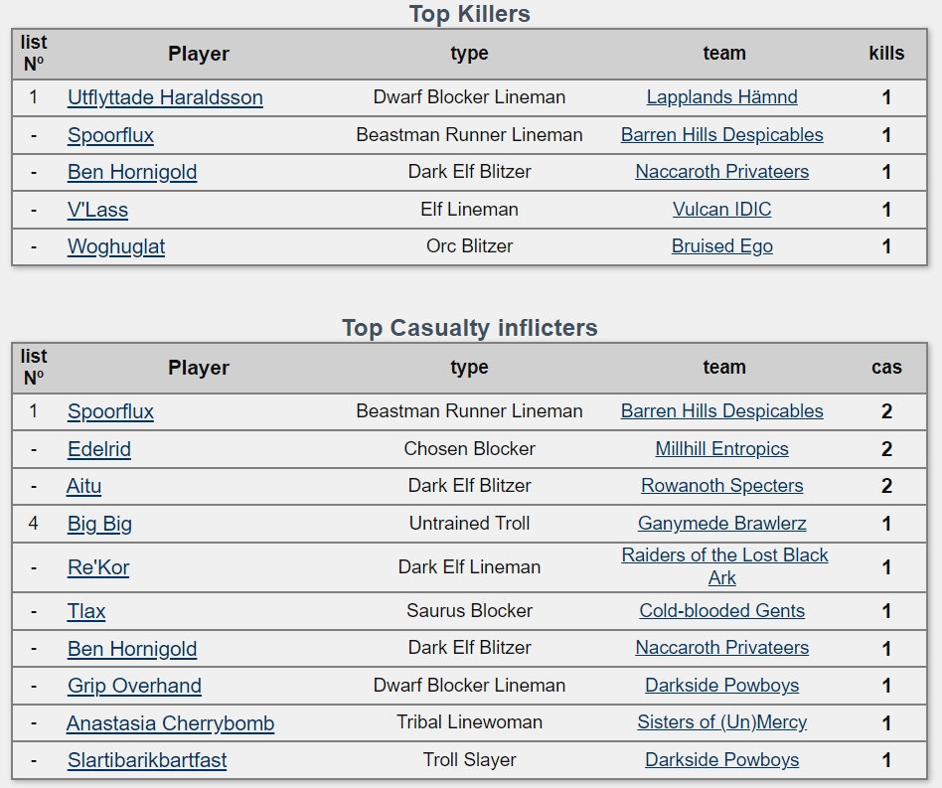
Task: Open Anastasia Cherrybomb player link
Action: point(170,723)
